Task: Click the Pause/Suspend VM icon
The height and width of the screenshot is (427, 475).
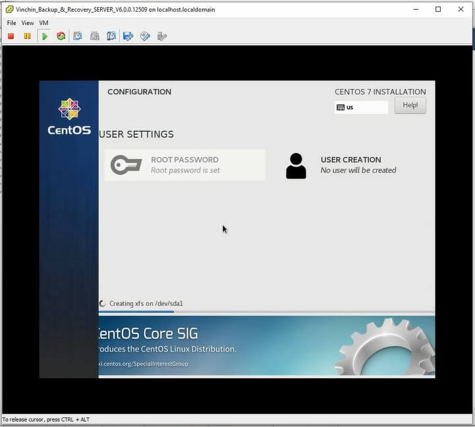Action: pyautogui.click(x=27, y=36)
